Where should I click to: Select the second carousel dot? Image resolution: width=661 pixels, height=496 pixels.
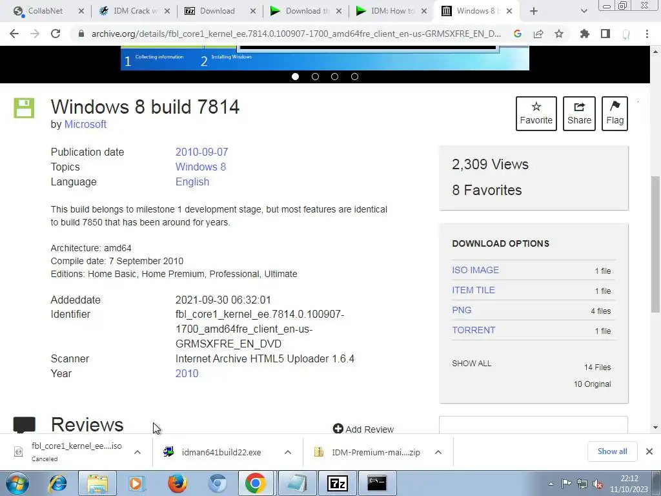[315, 76]
